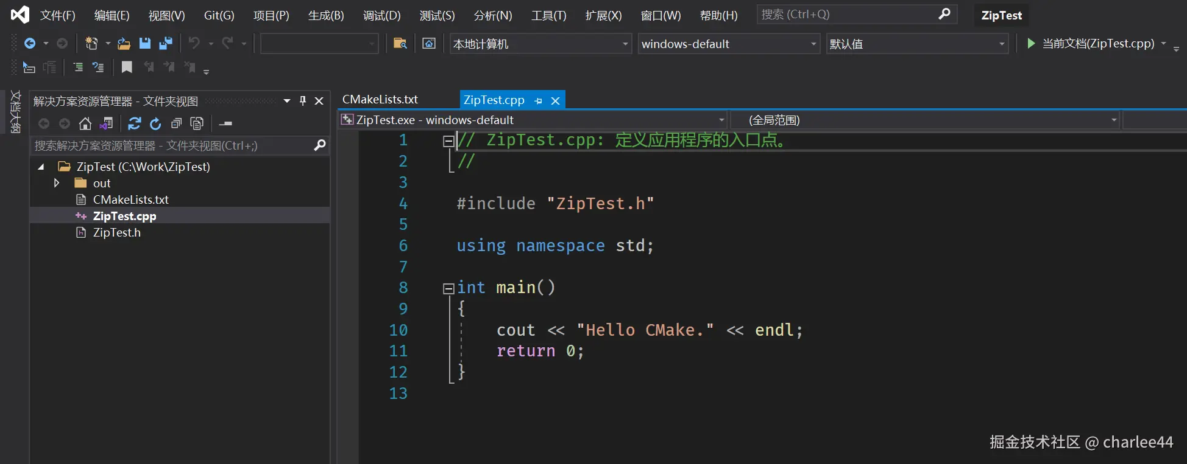Open the 编辑(E) menu
Screen dimensions: 1187x464
coord(112,15)
